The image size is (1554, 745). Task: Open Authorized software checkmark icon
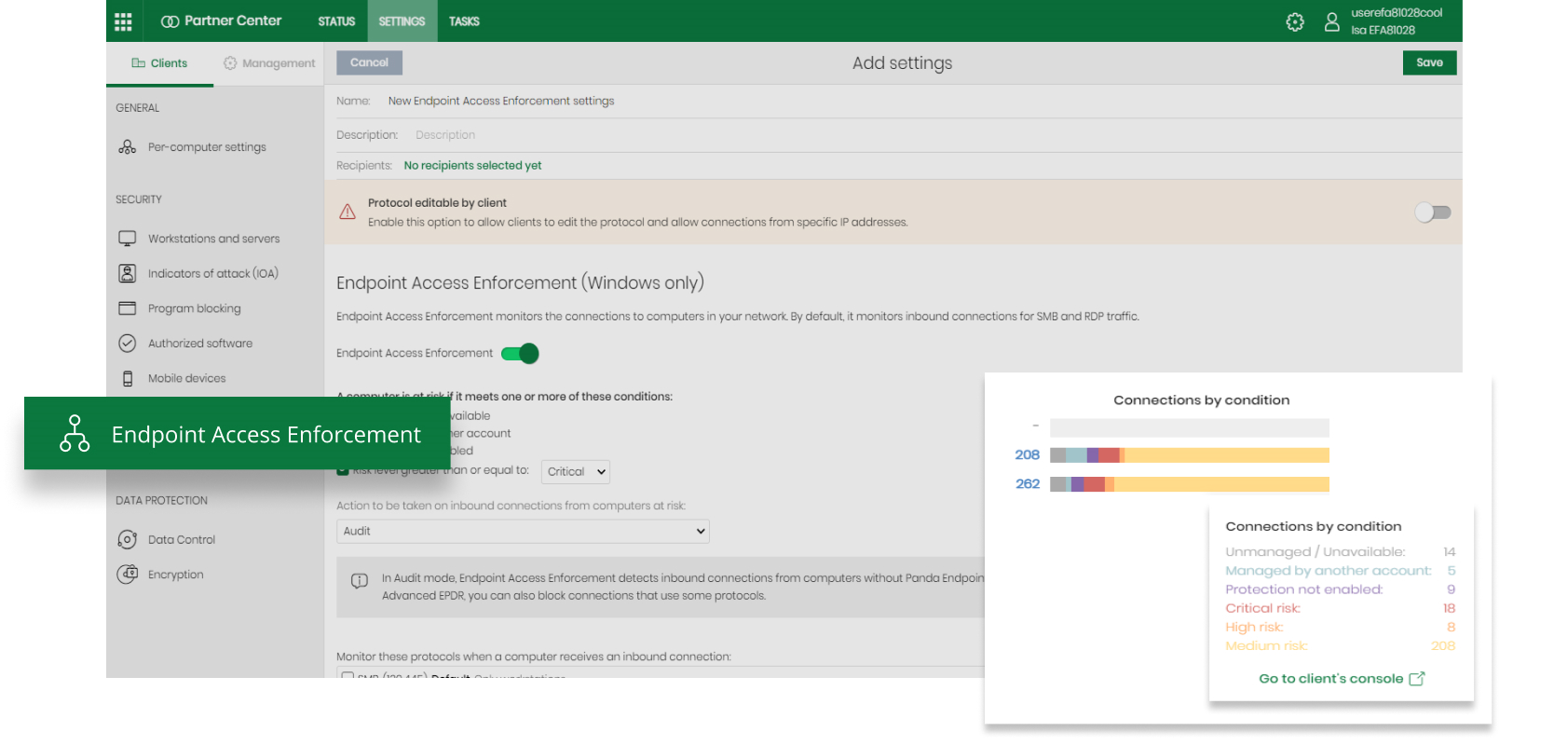(128, 344)
